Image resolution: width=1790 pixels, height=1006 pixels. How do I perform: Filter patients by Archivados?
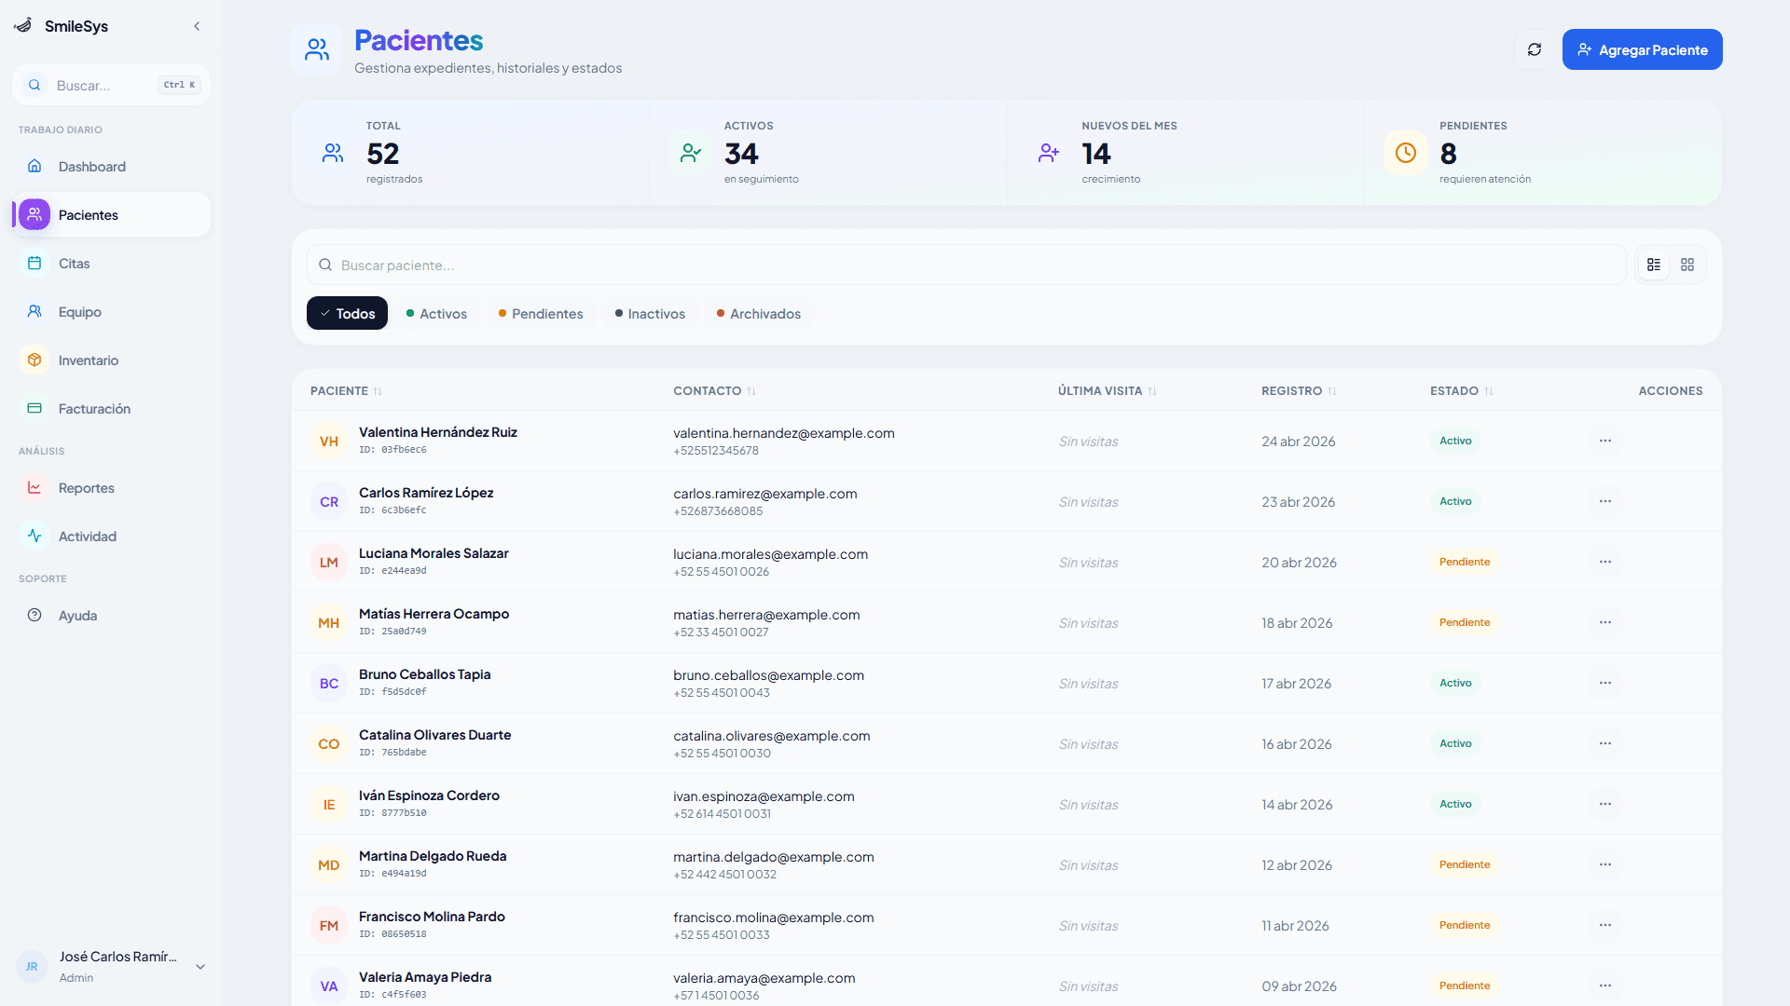[759, 314]
